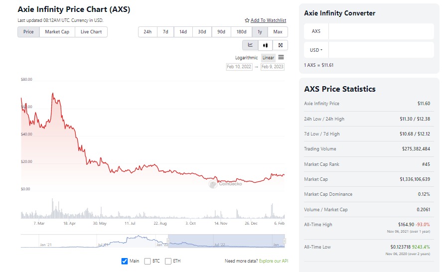Click the star icon beside Add To Watchlist
Screen dimensions: 444x272
tap(247, 20)
